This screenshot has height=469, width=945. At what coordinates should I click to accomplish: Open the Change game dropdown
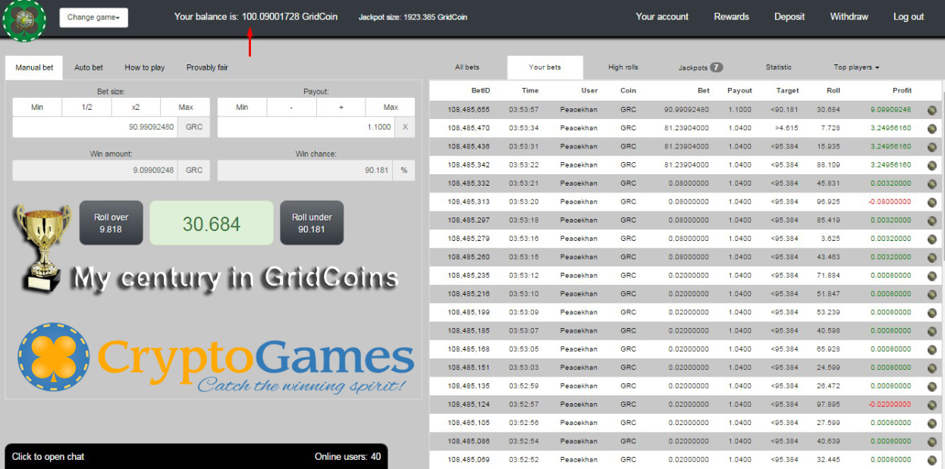[93, 17]
